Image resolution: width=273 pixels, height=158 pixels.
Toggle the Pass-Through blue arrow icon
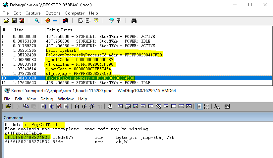(55, 21)
